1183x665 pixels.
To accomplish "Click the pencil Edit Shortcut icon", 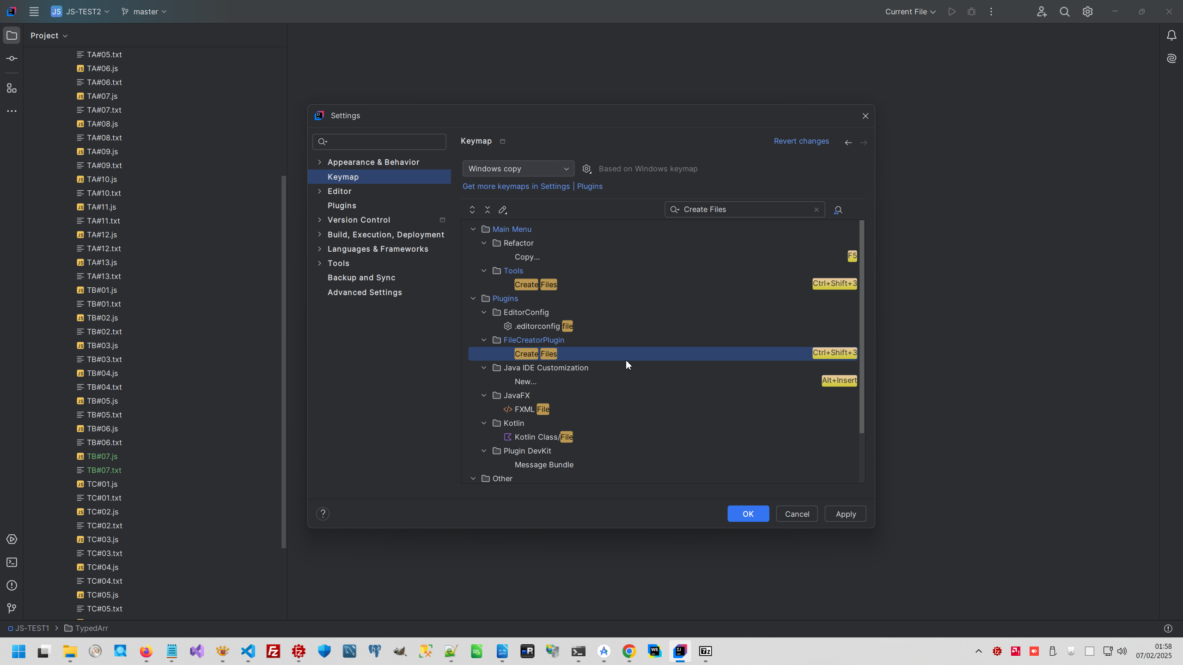I will [503, 210].
